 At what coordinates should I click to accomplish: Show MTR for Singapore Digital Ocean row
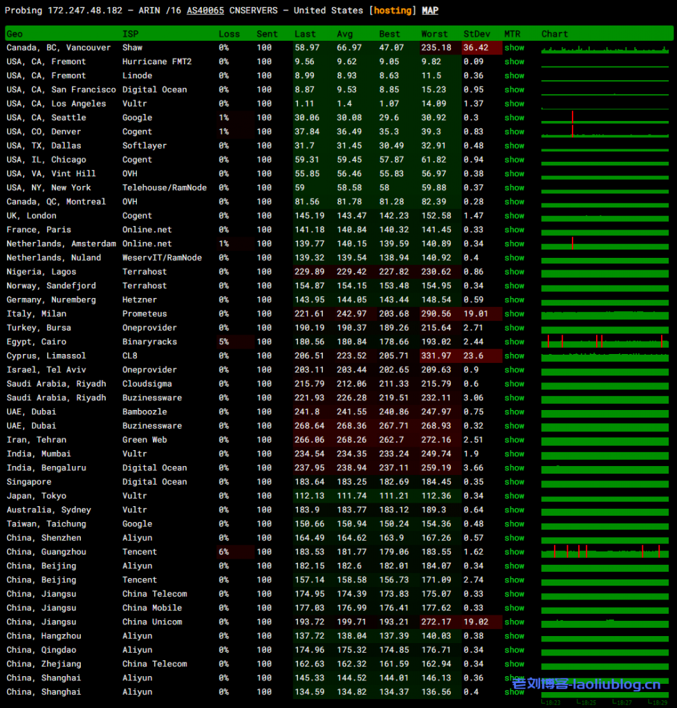[x=514, y=482]
